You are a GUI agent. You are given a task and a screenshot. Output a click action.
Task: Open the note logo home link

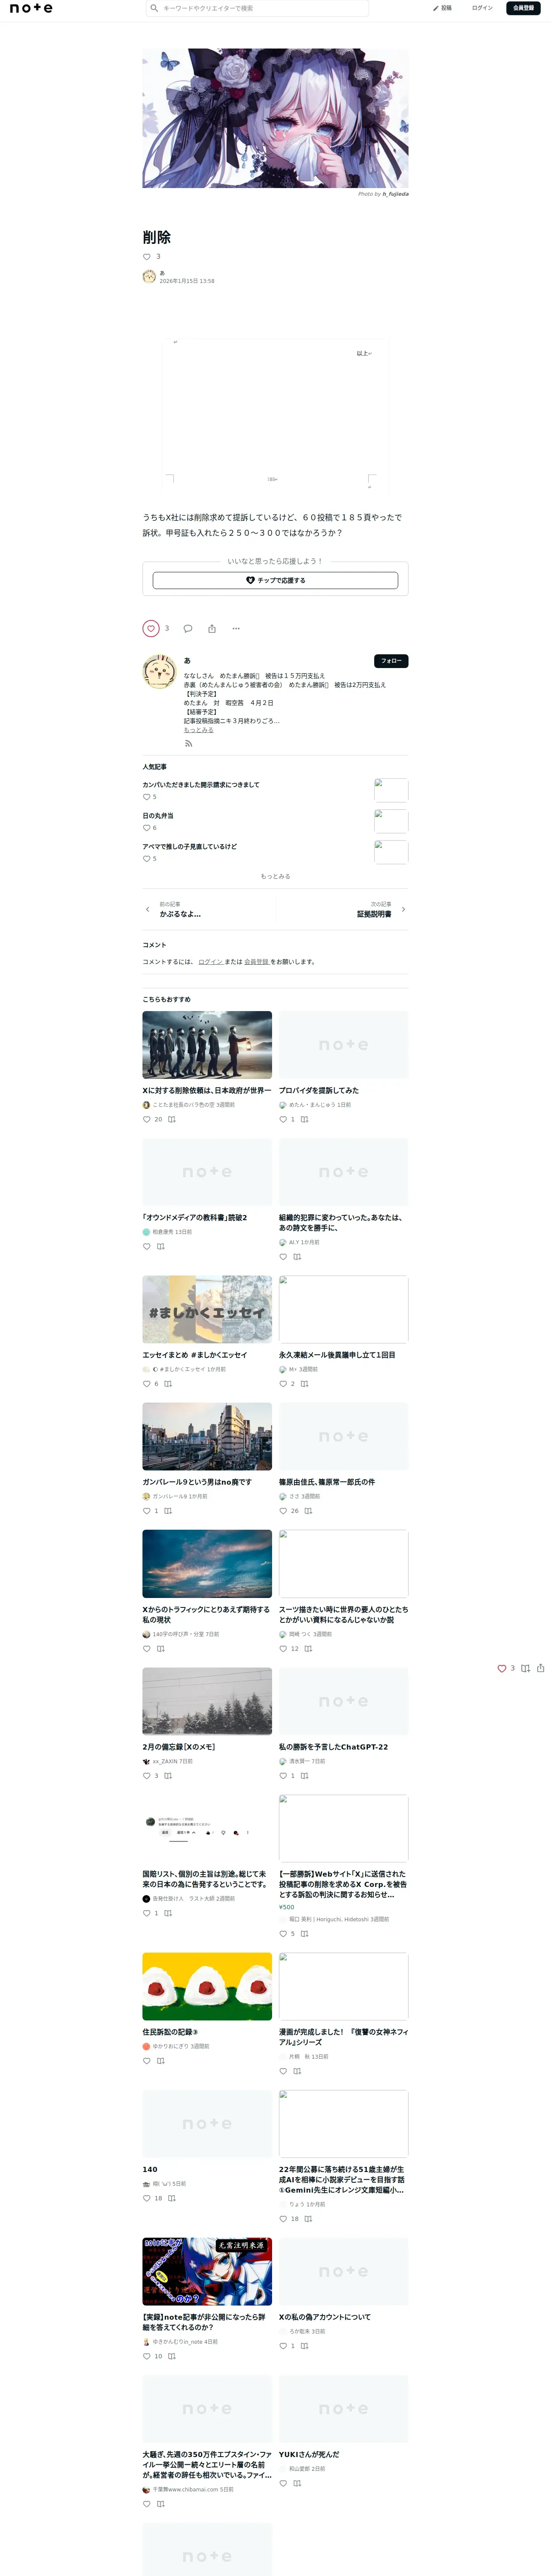click(31, 8)
